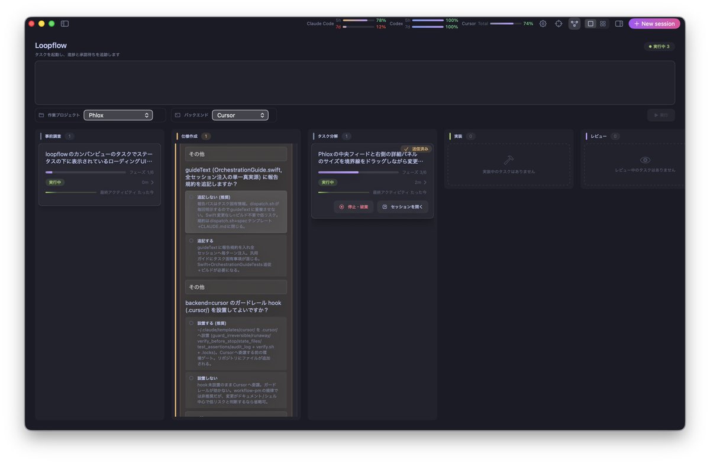
Task: Click the disabled 実行 run button
Action: click(x=661, y=115)
